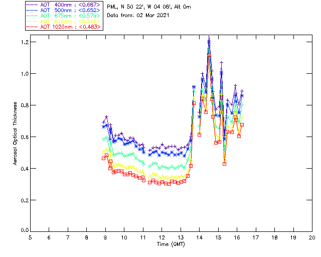Select the AOT 1020nm legend entry

(x=64, y=27)
